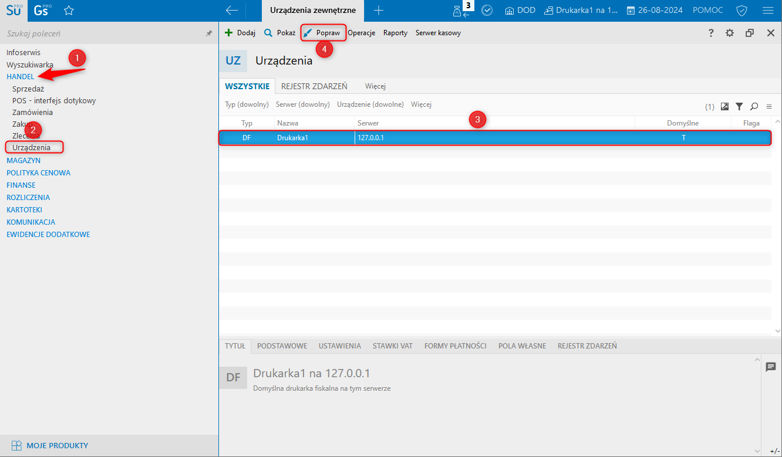This screenshot has width=782, height=457.
Task: Add a new tab with the plus icon
Action: 379,10
